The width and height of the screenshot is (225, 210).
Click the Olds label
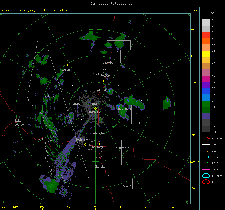tap(95, 104)
